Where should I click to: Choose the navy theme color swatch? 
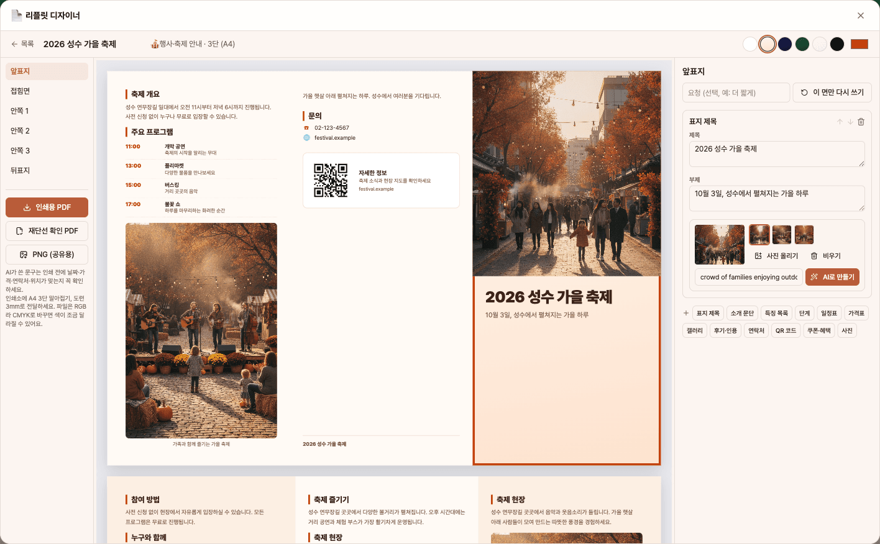[x=785, y=44]
